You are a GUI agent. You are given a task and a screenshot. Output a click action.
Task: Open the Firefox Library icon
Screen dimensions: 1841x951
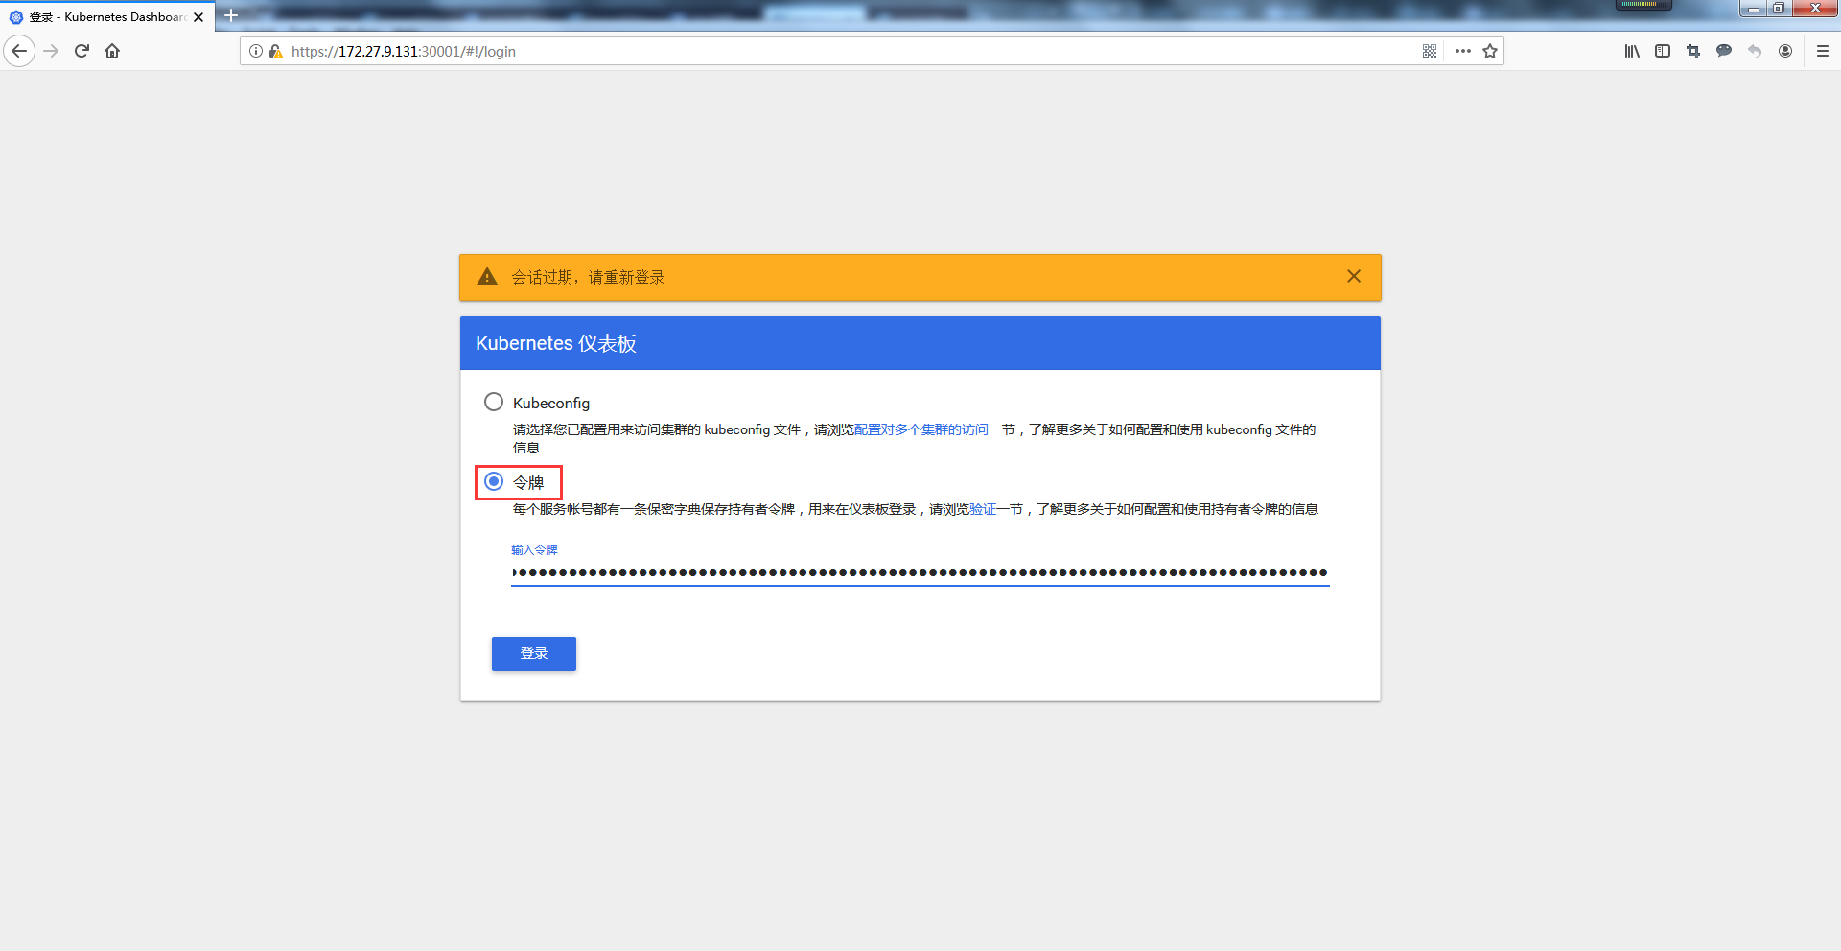[1632, 51]
